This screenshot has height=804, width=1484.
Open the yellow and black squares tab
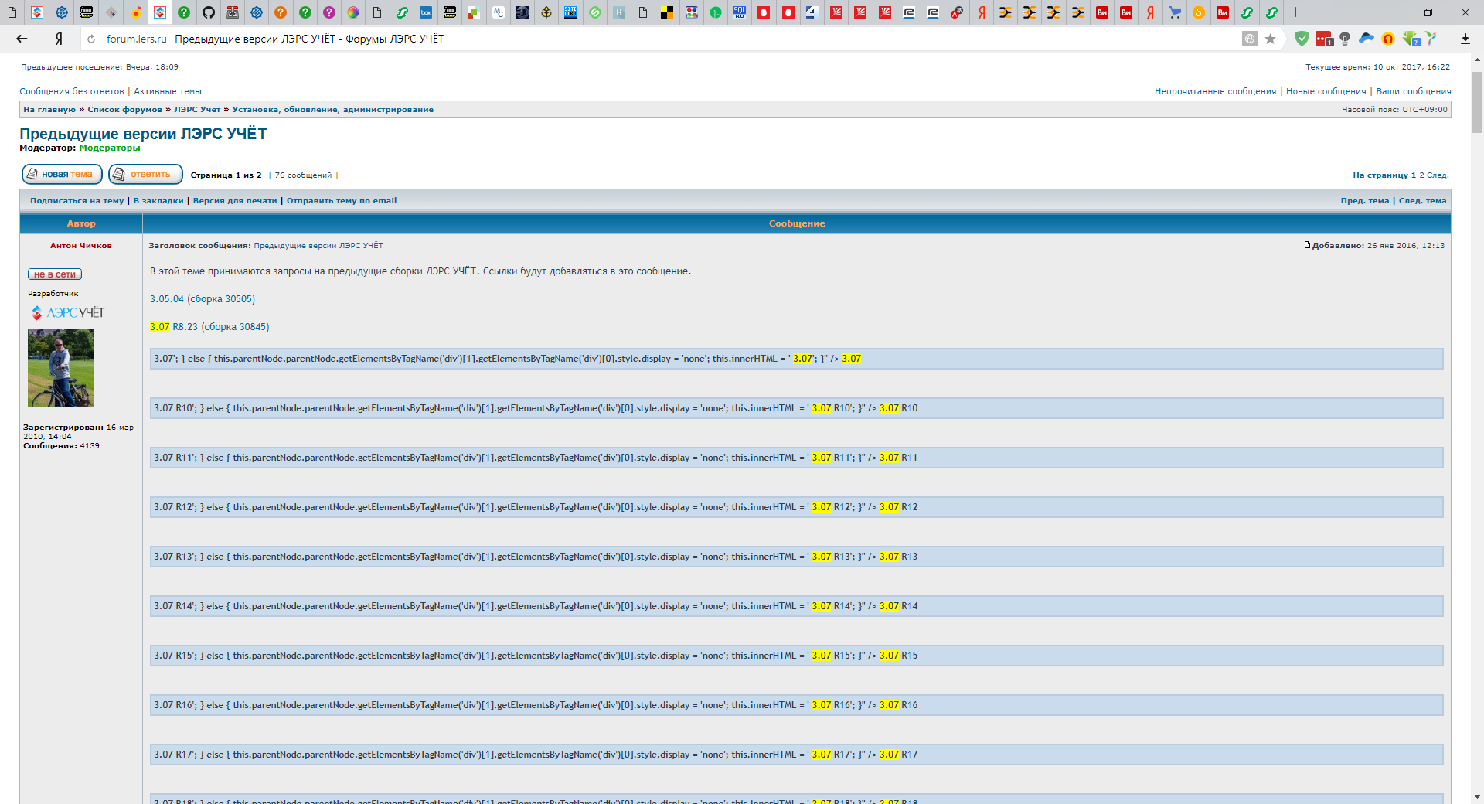[667, 12]
